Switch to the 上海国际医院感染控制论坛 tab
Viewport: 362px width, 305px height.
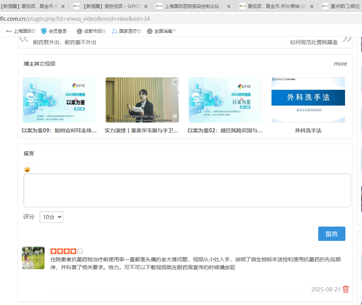(193, 6)
